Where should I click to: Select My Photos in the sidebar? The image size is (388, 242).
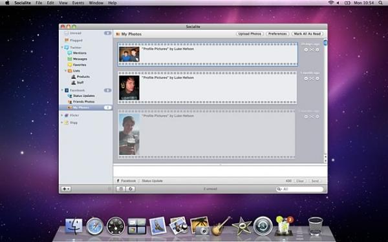pos(85,108)
